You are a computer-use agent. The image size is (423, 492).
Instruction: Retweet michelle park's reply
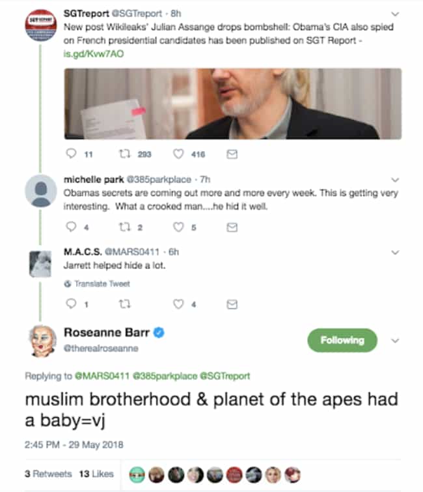[x=125, y=227]
